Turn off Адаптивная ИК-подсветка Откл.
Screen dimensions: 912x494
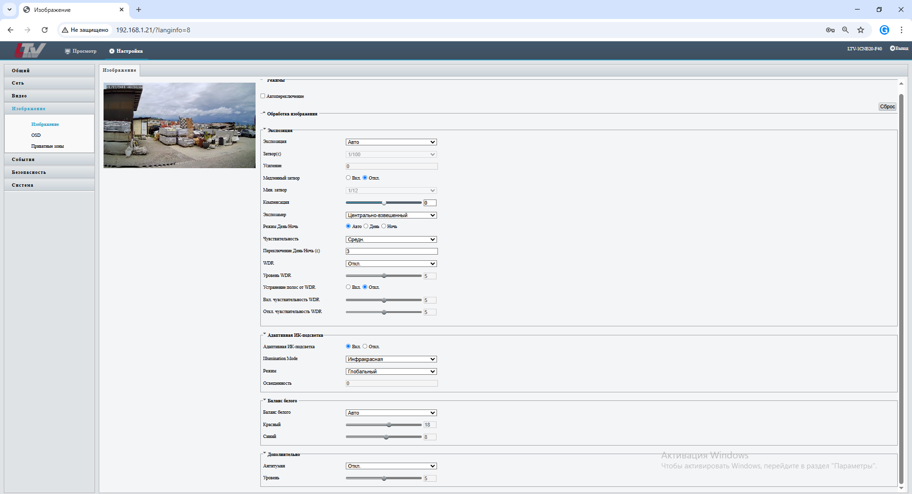pyautogui.click(x=365, y=346)
